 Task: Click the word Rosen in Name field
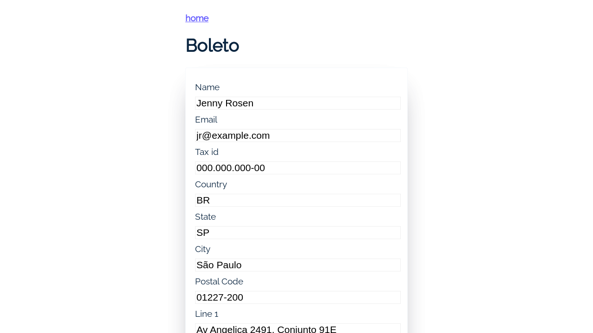239,103
